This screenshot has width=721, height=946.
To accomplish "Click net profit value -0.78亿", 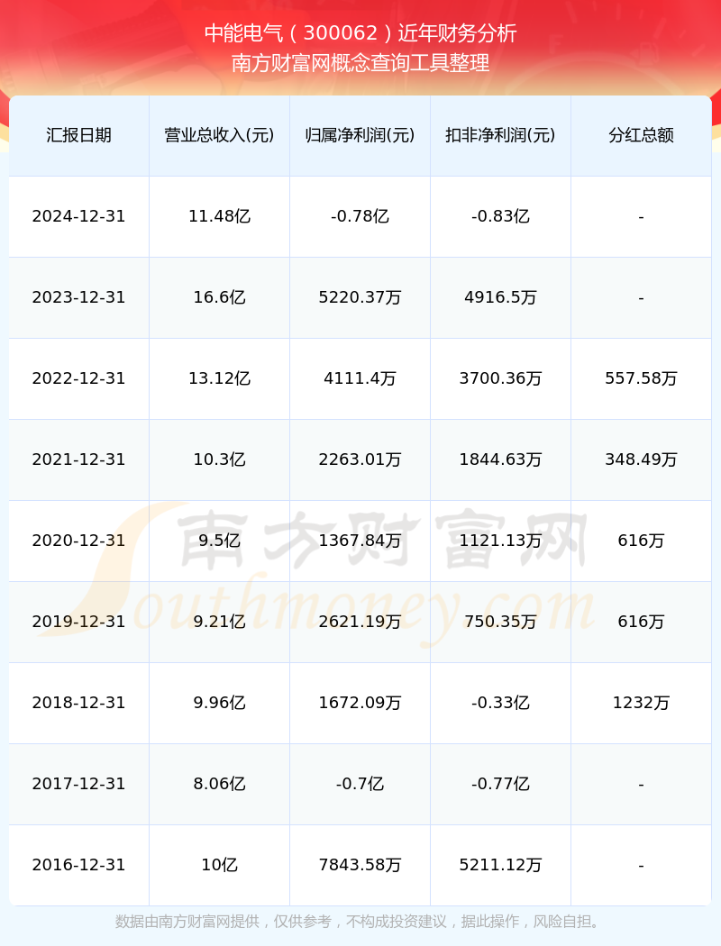I will 360,216.
